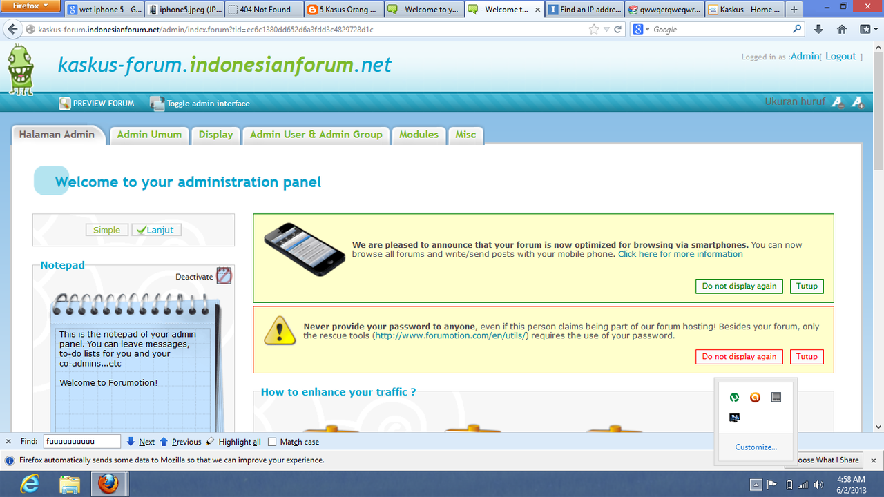Image resolution: width=884 pixels, height=497 pixels.
Task: Click the Google search input box
Action: pyautogui.click(x=721, y=30)
